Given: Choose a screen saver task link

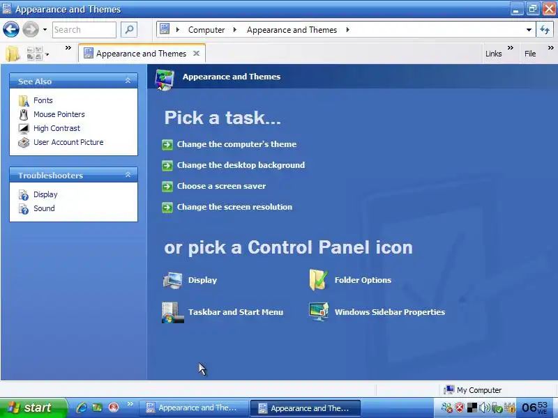Looking at the screenshot, I should point(221,186).
